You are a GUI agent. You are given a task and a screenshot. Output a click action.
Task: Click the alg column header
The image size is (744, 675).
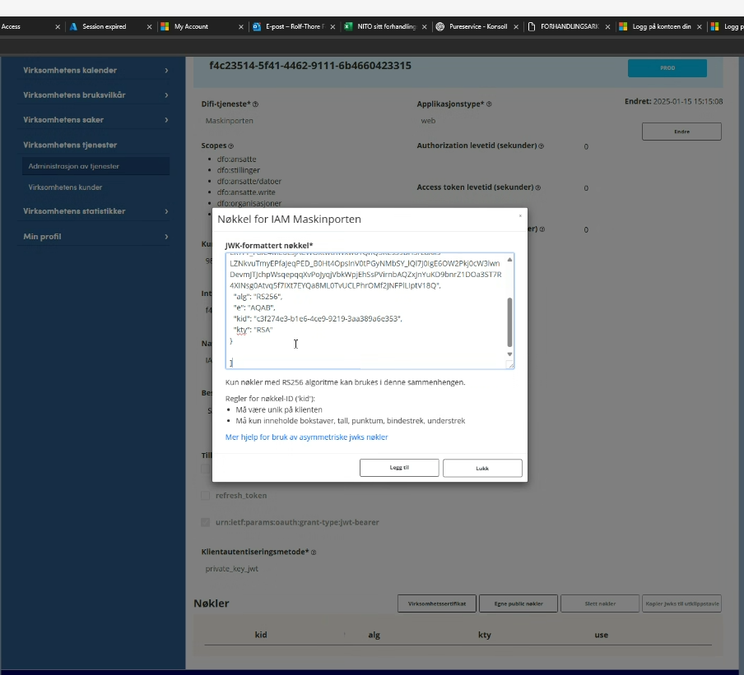374,635
